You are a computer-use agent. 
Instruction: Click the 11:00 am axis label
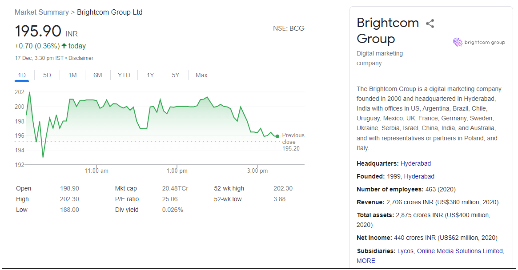pos(96,171)
